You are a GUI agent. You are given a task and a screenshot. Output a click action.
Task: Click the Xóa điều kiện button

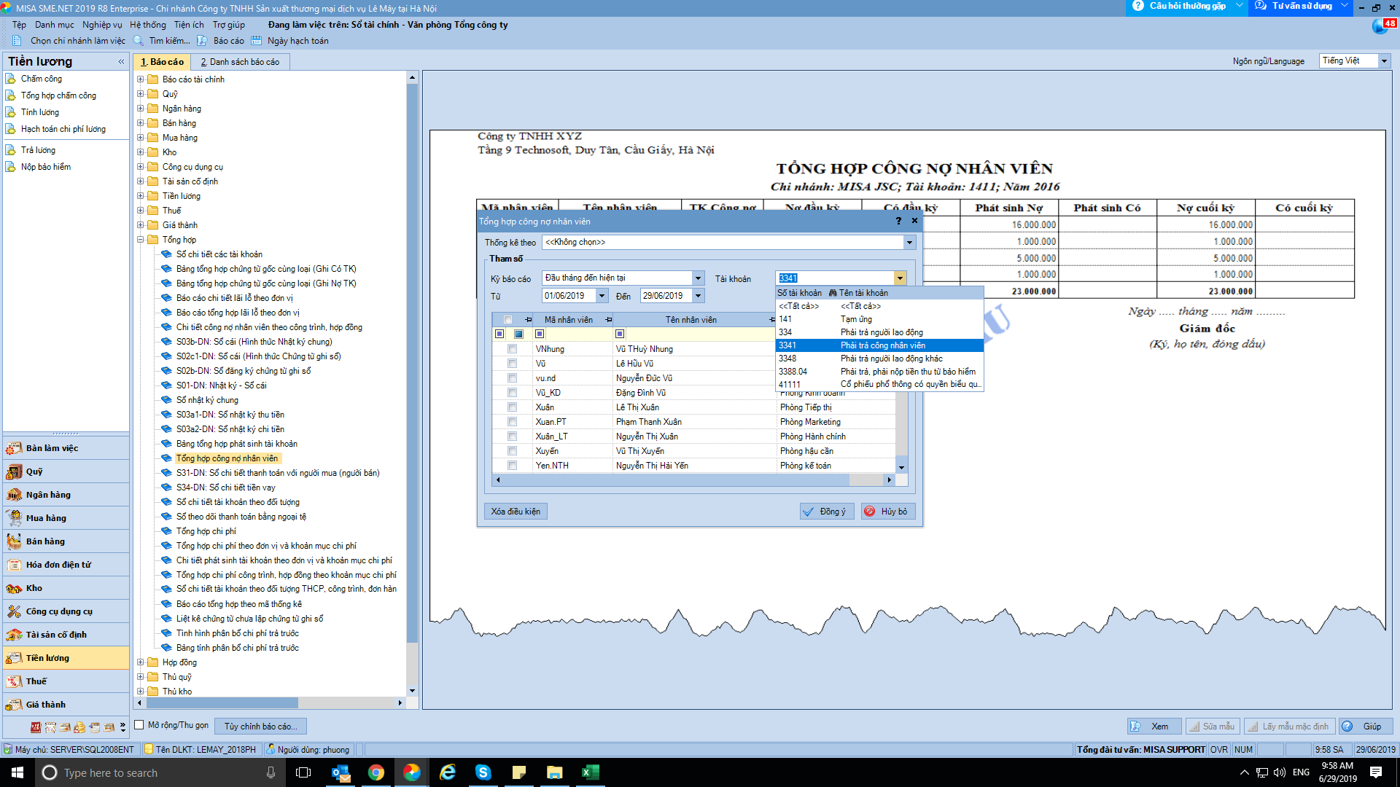516,512
